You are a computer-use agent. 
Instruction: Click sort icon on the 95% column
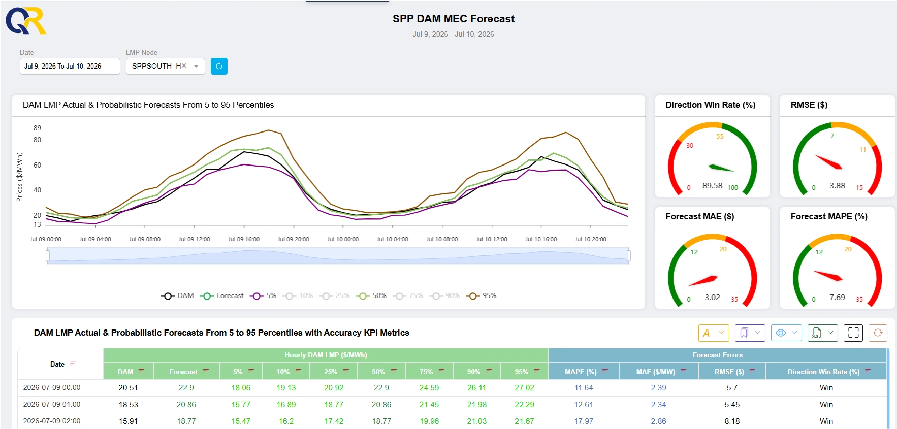click(537, 371)
